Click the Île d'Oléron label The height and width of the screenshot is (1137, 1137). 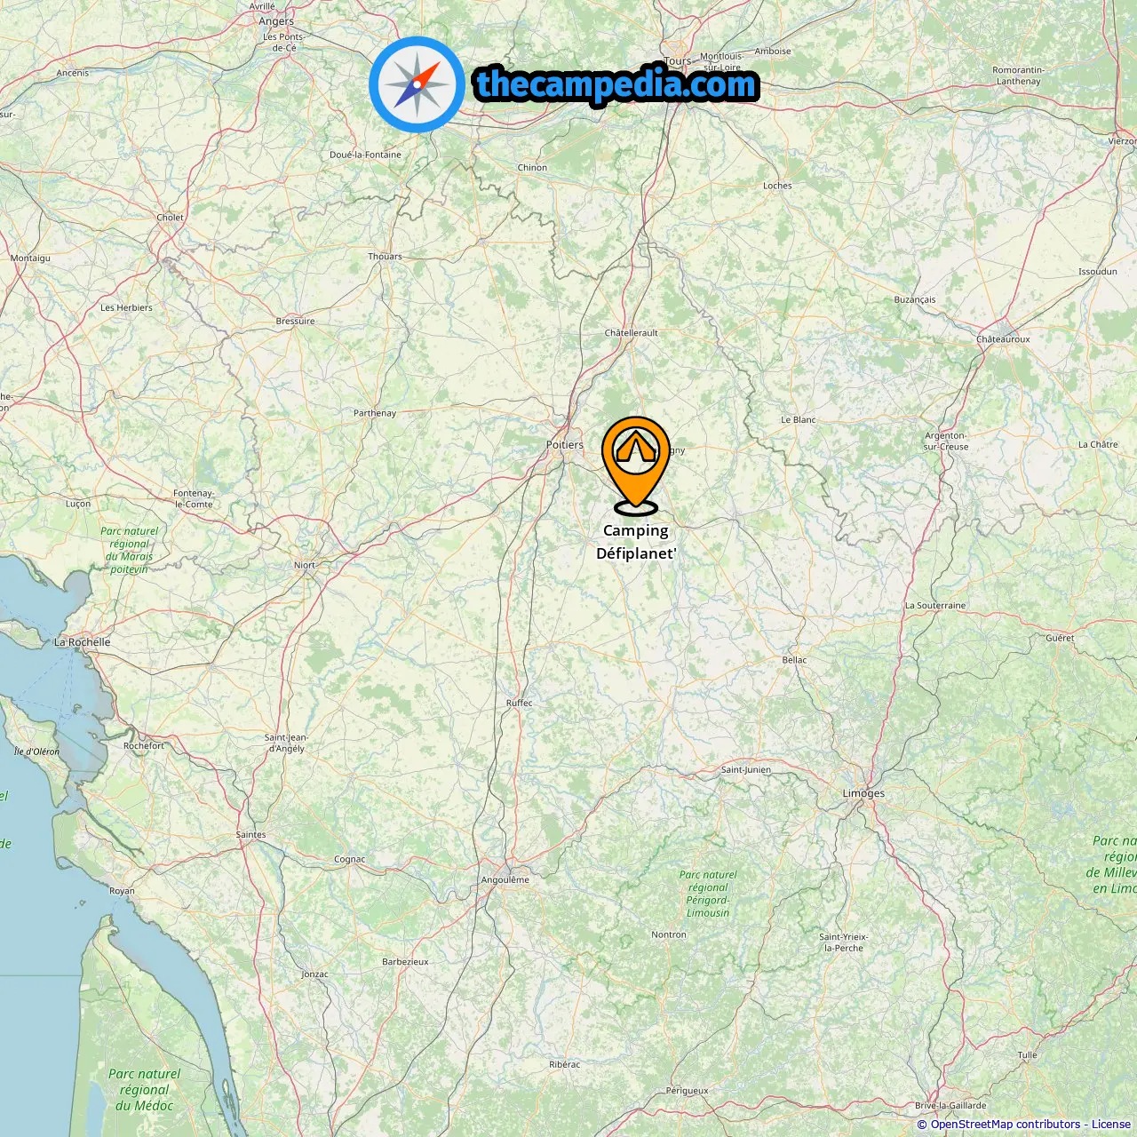36,751
